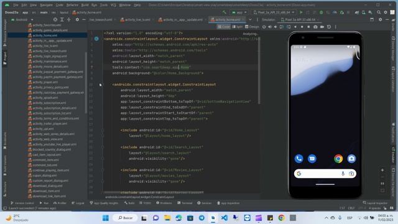398x224 pixels.
Task: Click the Windows Start button
Action: [x=106, y=218]
